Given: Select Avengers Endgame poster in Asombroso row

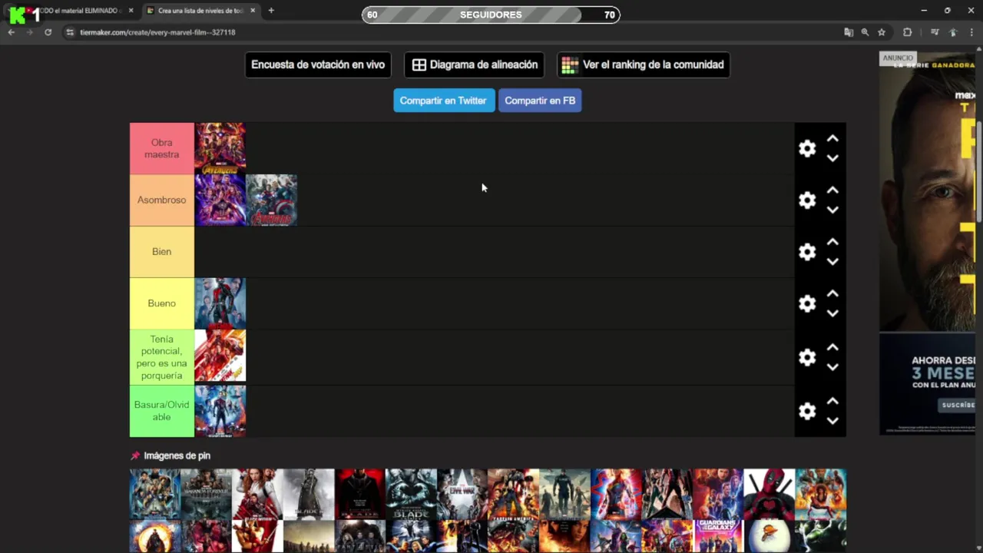Looking at the screenshot, I should coord(220,200).
